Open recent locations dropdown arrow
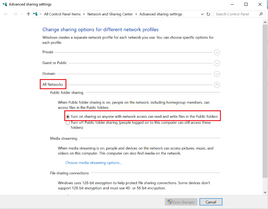This screenshot has height=209, width=268. 22,14
